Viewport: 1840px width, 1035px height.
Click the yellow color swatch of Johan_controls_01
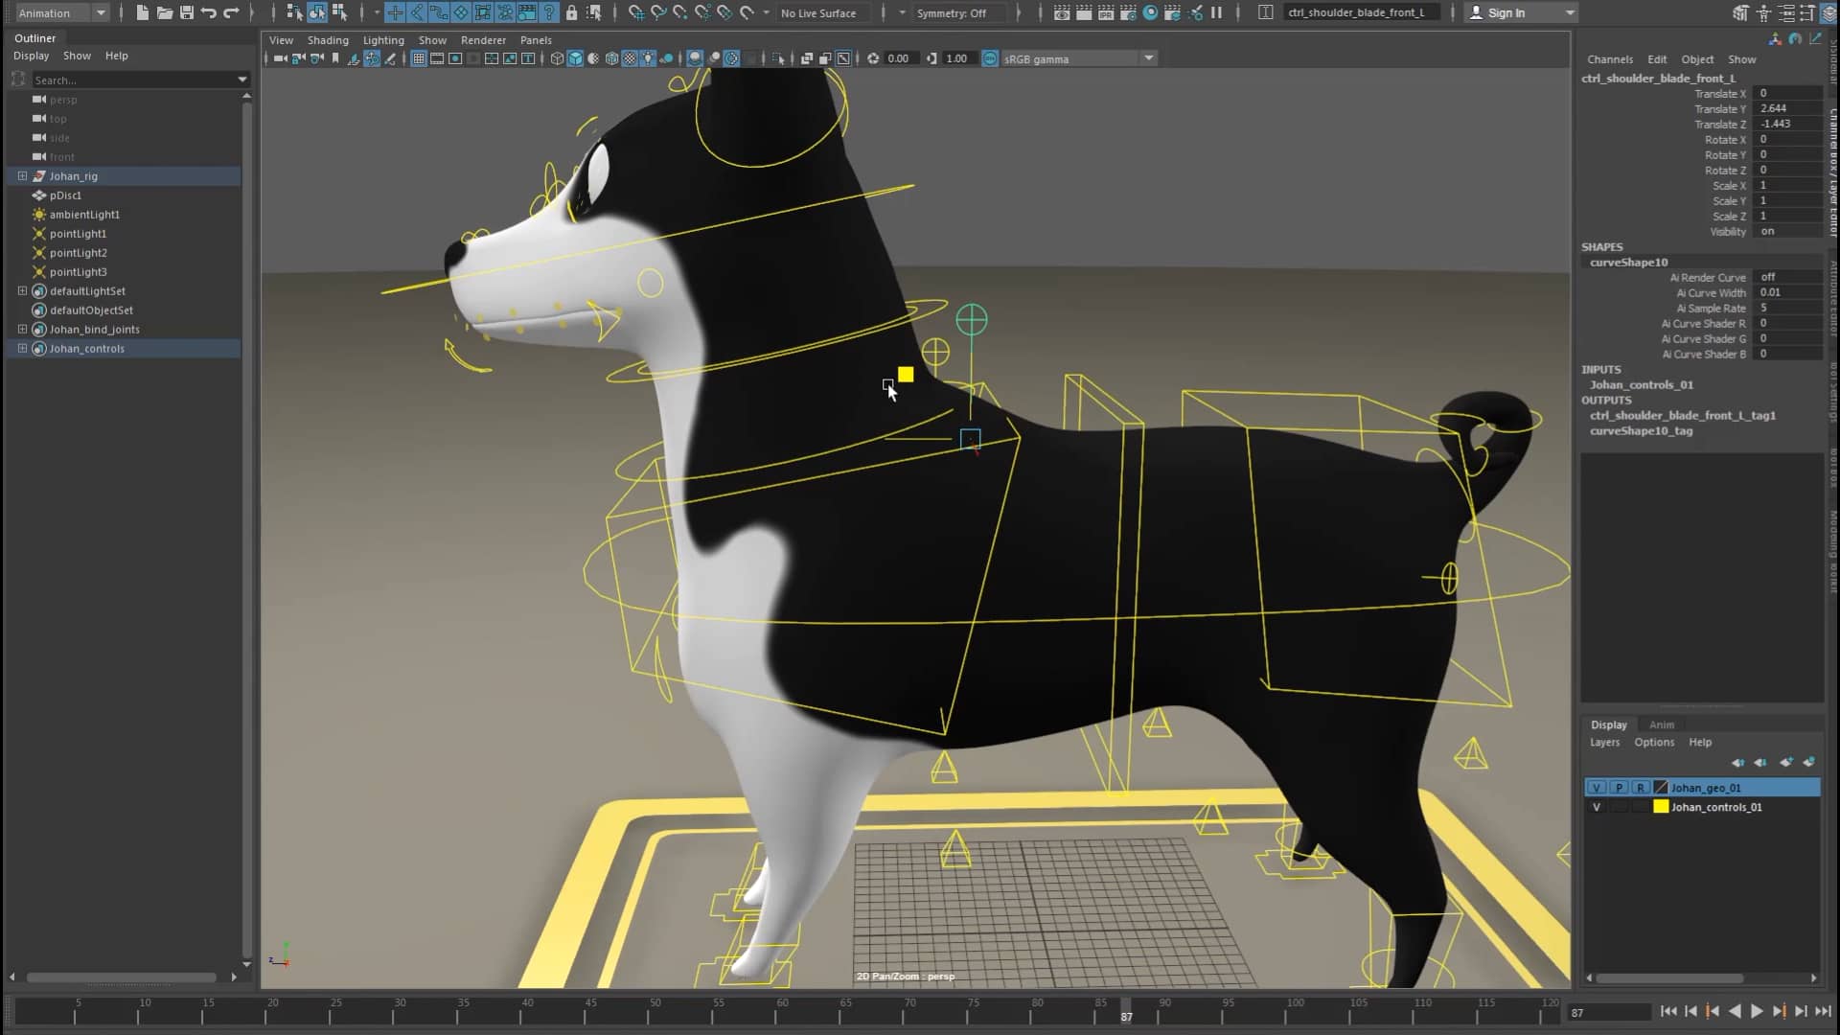[1662, 807]
